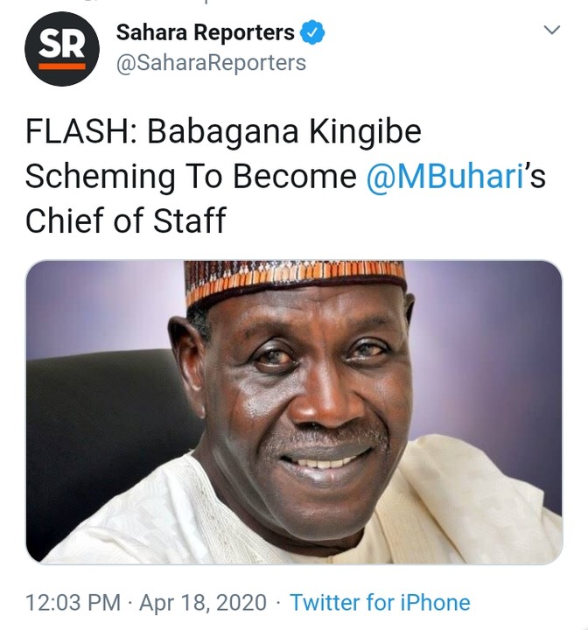
Task: Open the Twitter for iPhone source link
Action: 380,603
